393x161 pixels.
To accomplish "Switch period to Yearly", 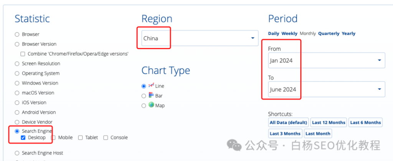I will 348,33.
